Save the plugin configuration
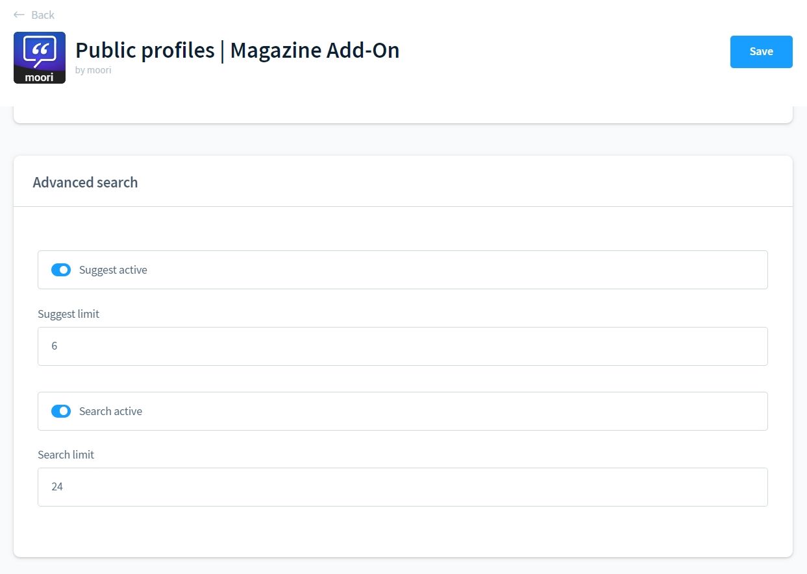This screenshot has width=807, height=574. pyautogui.click(x=761, y=52)
